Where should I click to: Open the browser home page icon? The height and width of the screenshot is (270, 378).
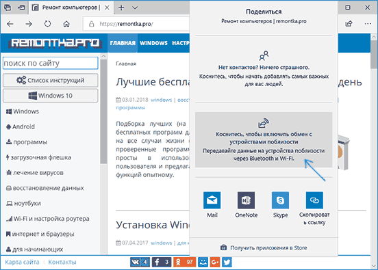pyautogui.click(x=66, y=24)
